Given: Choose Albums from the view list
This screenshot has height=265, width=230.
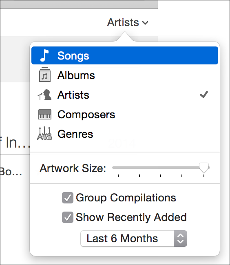Looking at the screenshot, I should point(125,75).
